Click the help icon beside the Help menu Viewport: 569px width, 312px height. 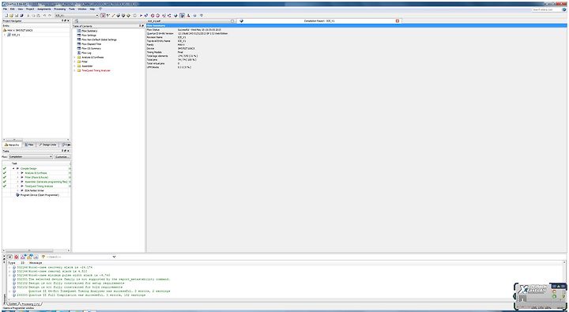[x=100, y=9]
